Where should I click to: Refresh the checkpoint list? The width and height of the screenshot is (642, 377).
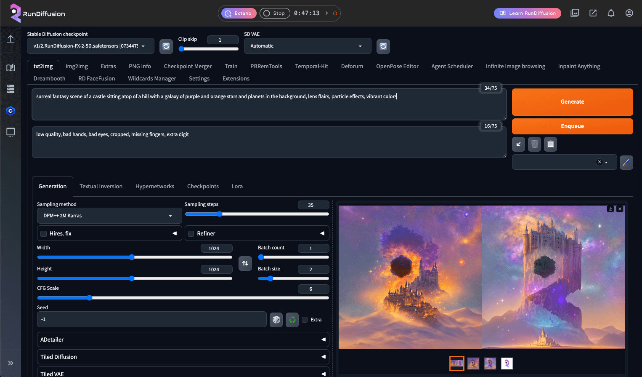[x=166, y=46]
